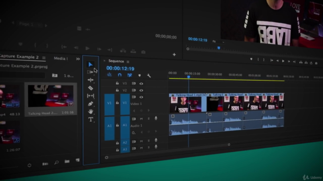Select the Hand tool
Screen dimensions: 323x181
(91, 112)
